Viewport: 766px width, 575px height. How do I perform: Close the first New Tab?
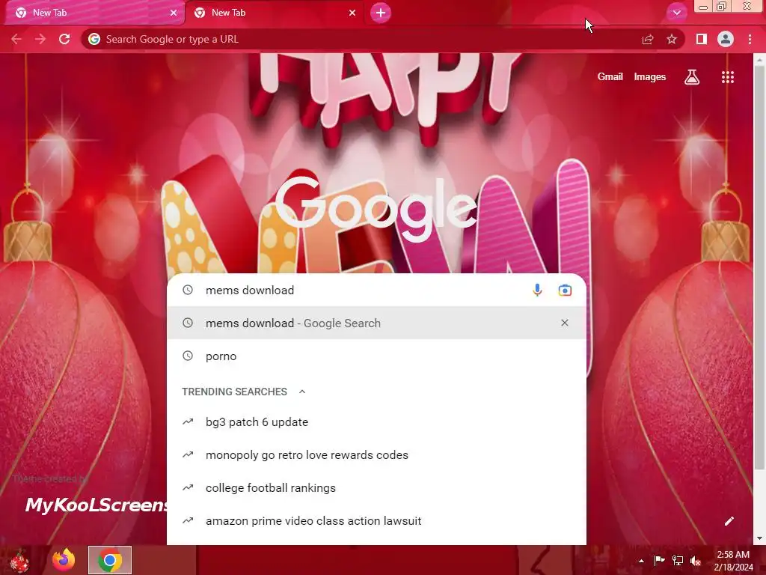click(x=174, y=13)
